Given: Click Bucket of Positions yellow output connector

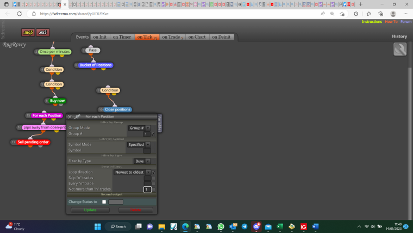Looking at the screenshot, I should (103, 69).
